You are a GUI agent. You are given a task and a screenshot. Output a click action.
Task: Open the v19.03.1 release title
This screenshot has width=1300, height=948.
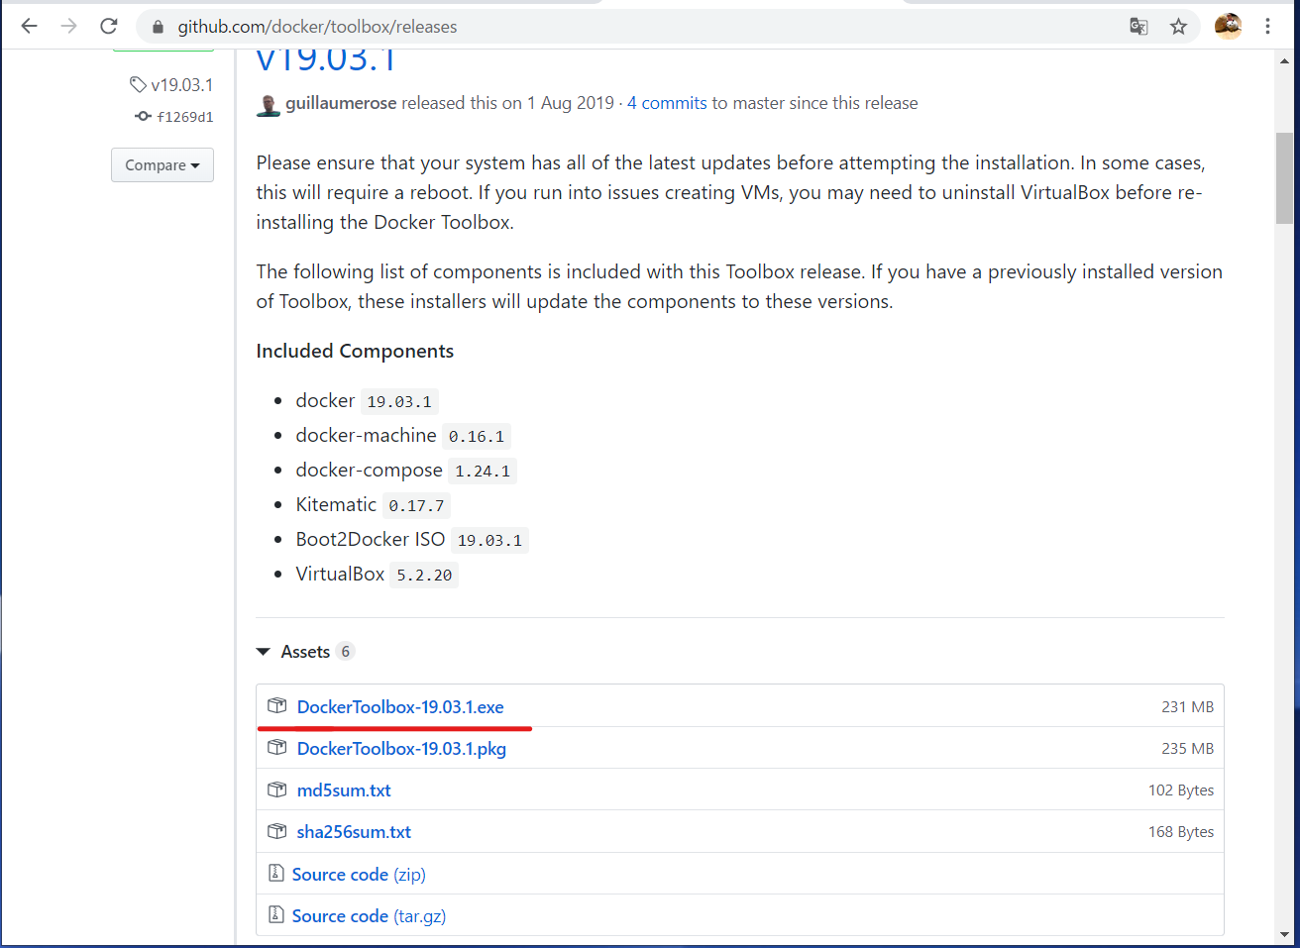click(326, 59)
